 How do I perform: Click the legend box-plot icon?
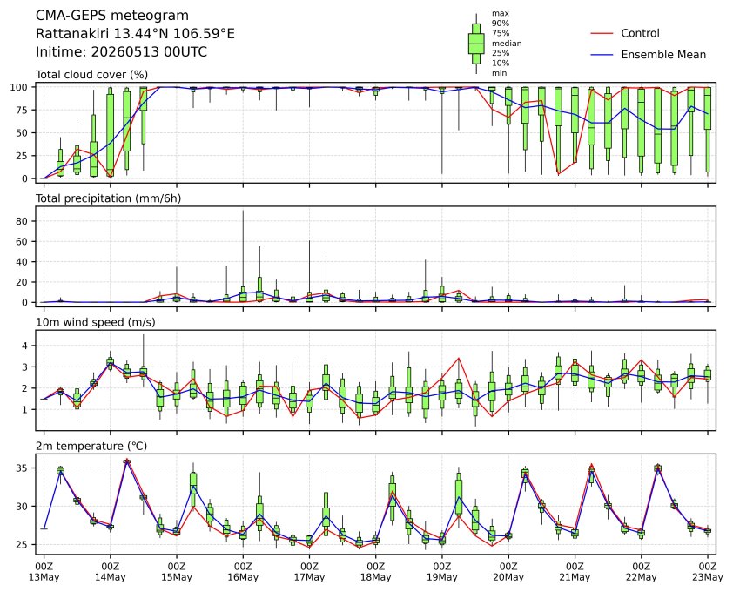(x=476, y=44)
